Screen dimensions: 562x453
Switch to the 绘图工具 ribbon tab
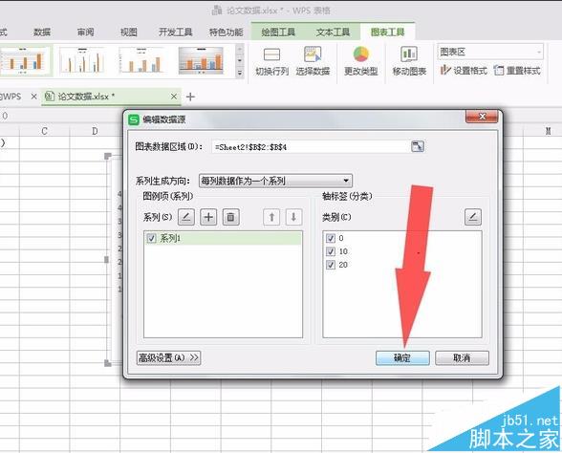[278, 32]
